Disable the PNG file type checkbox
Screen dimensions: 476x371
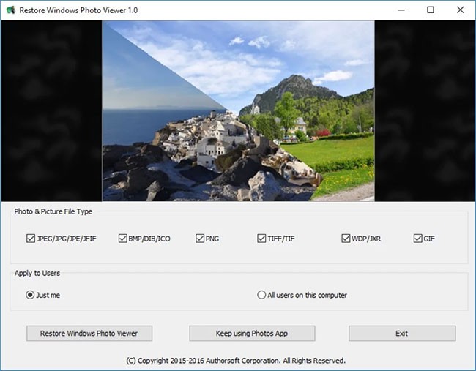[200, 239]
